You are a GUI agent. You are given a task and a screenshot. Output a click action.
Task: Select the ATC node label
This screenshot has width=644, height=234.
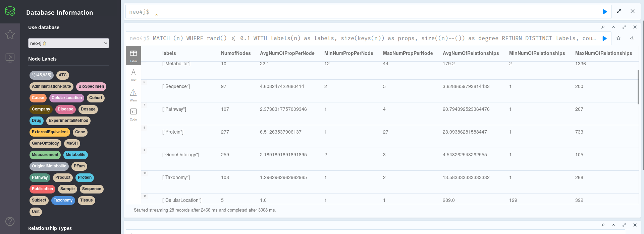[x=63, y=75]
